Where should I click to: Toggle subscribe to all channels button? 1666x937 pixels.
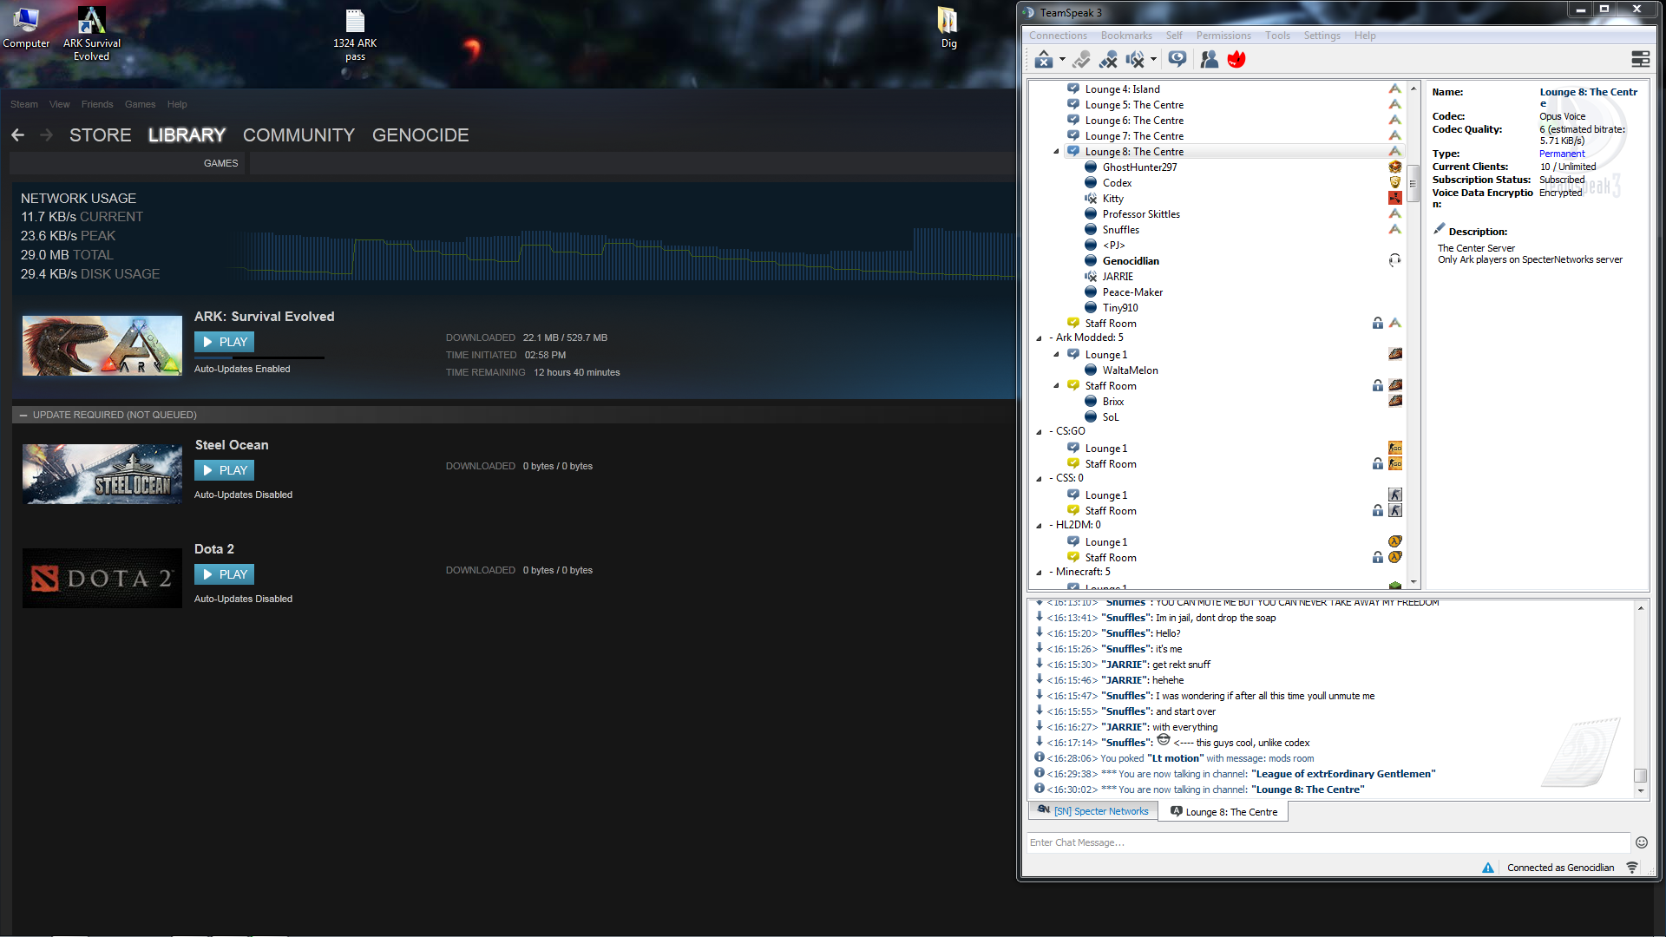(1177, 59)
